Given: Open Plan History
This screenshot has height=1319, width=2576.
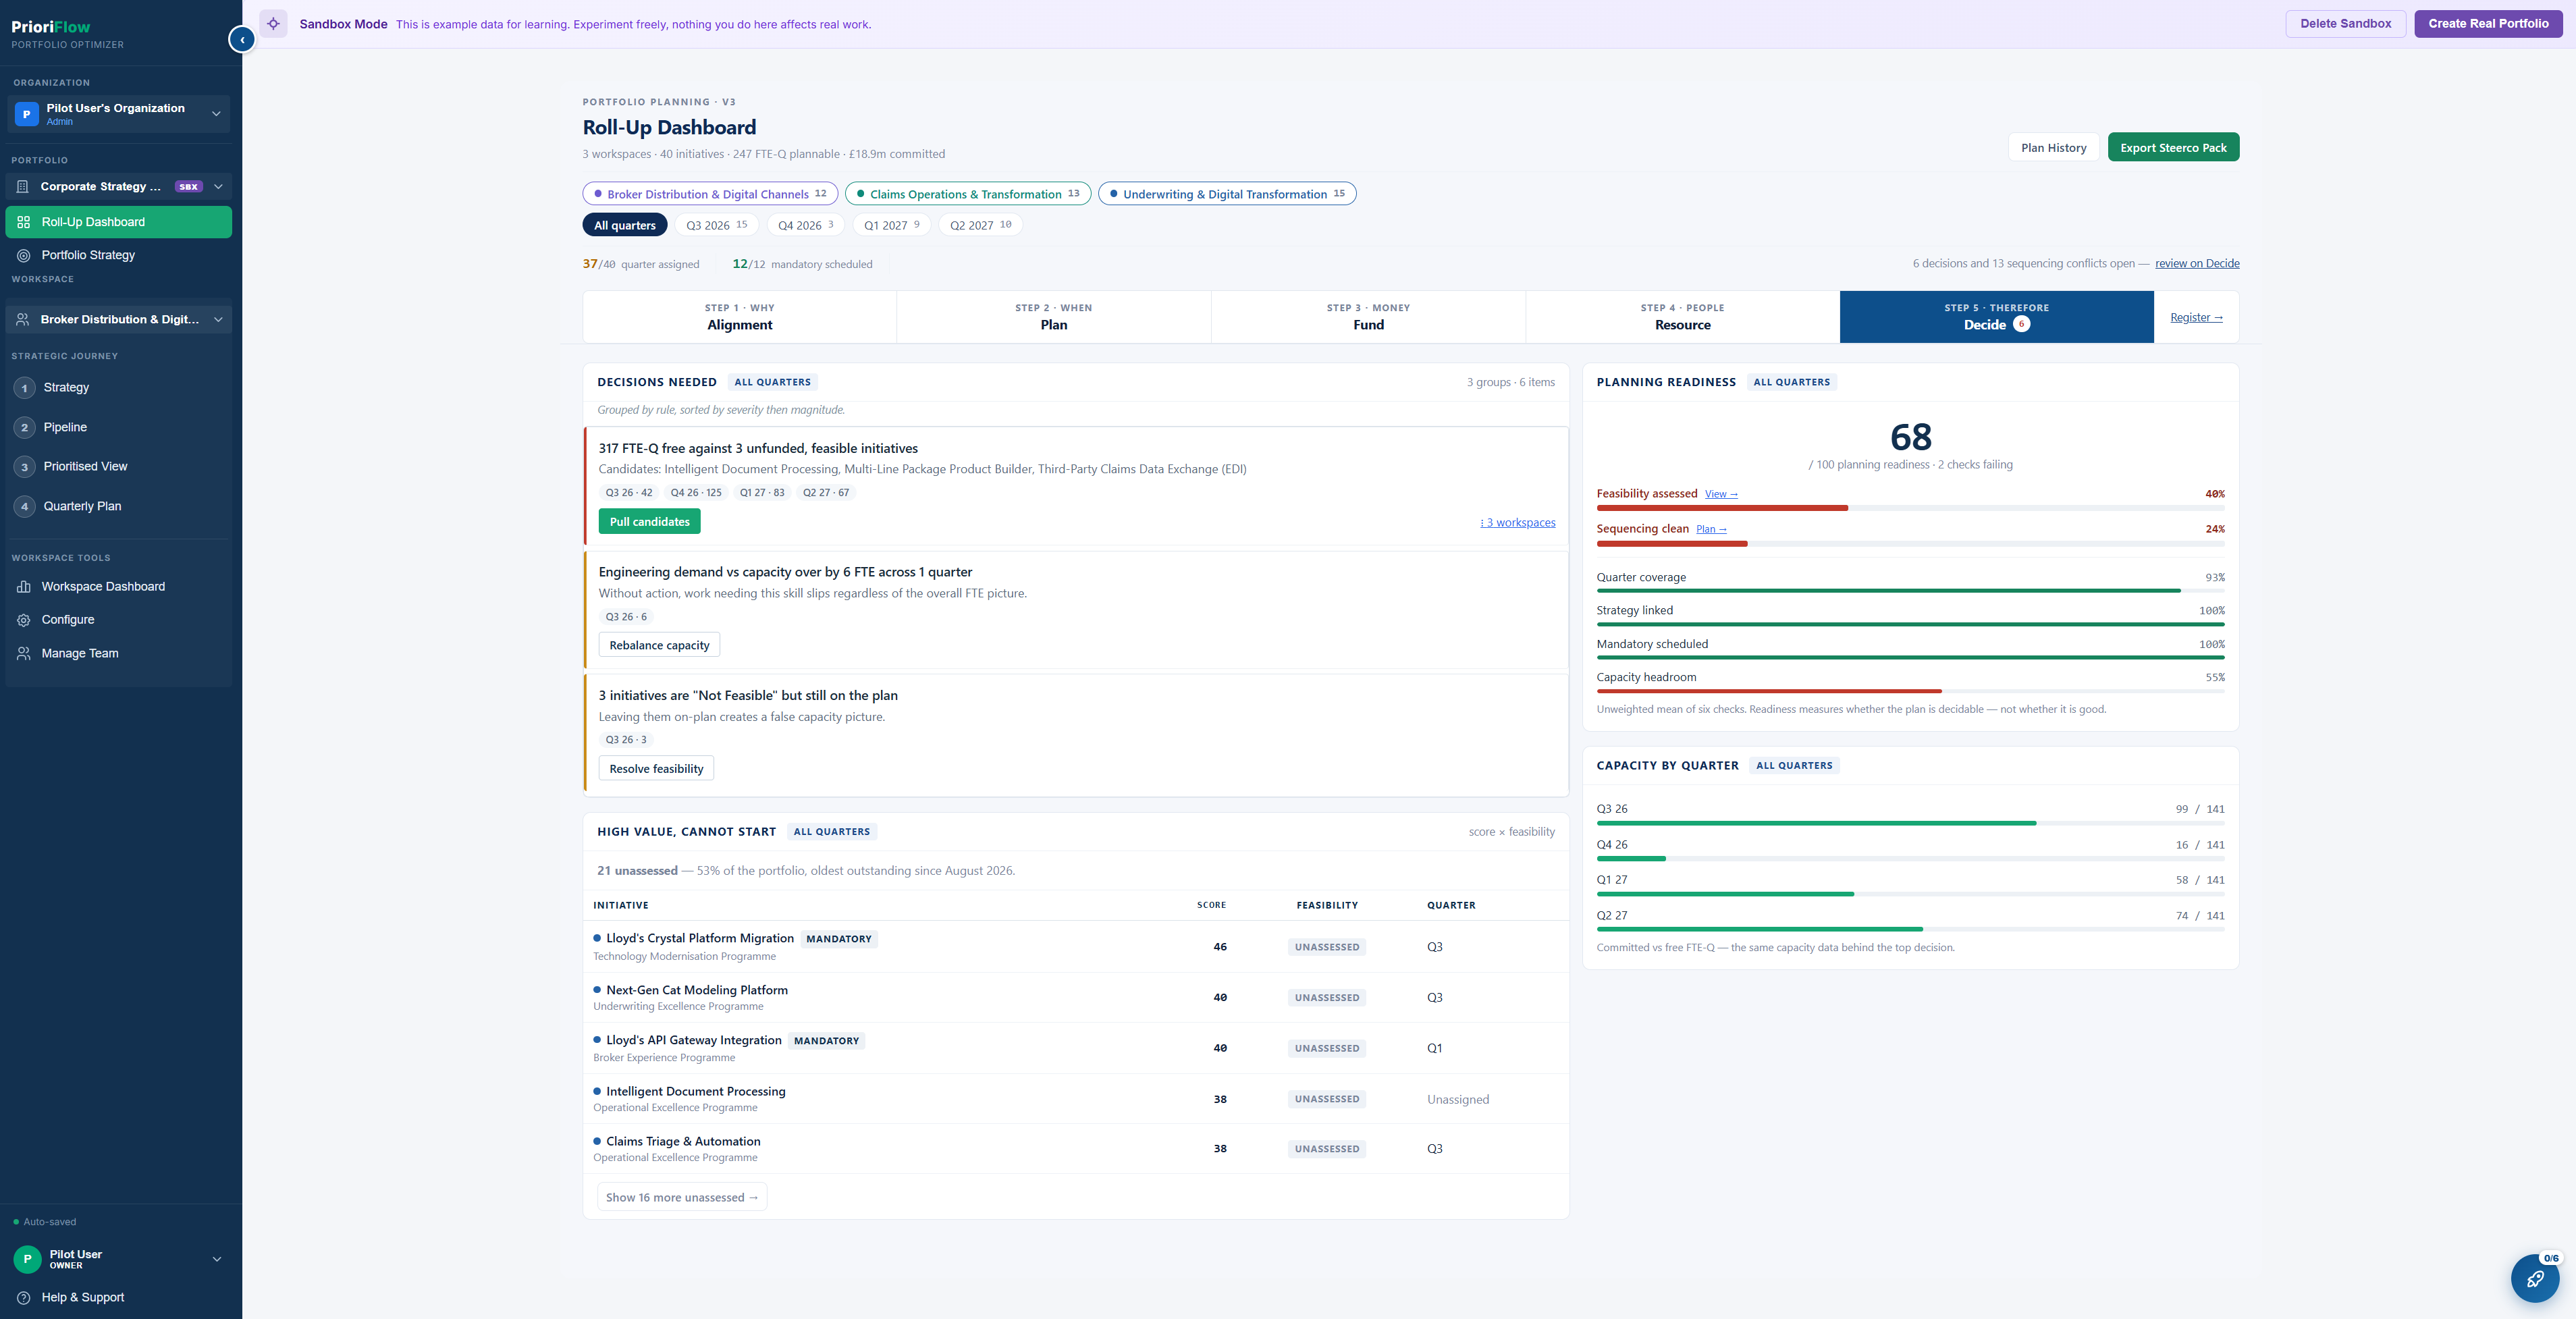Looking at the screenshot, I should (x=2054, y=147).
